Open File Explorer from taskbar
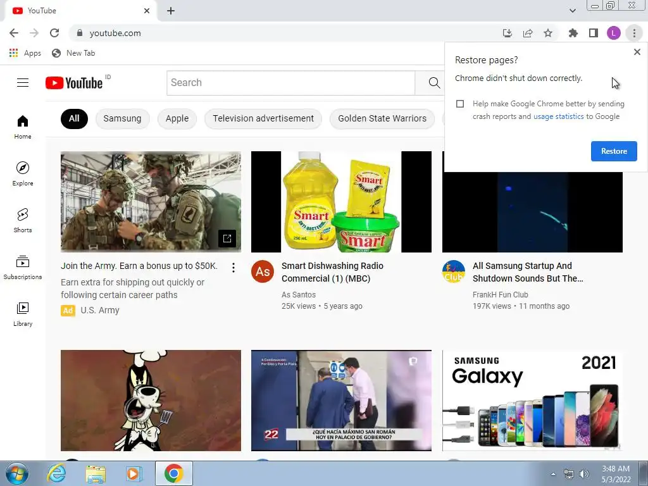 pos(96,473)
